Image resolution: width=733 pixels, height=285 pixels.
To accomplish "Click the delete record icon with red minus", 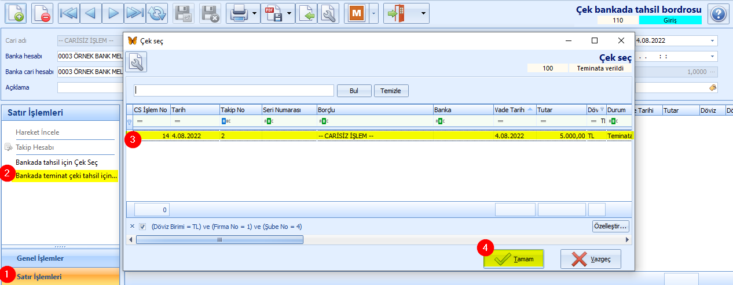I will pyautogui.click(x=41, y=13).
